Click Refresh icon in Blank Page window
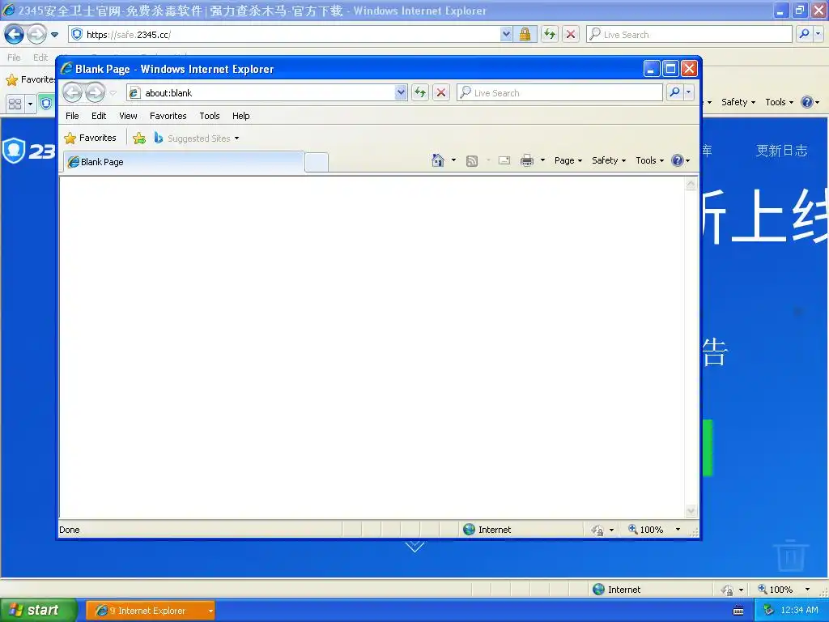The height and width of the screenshot is (622, 829). tap(420, 93)
